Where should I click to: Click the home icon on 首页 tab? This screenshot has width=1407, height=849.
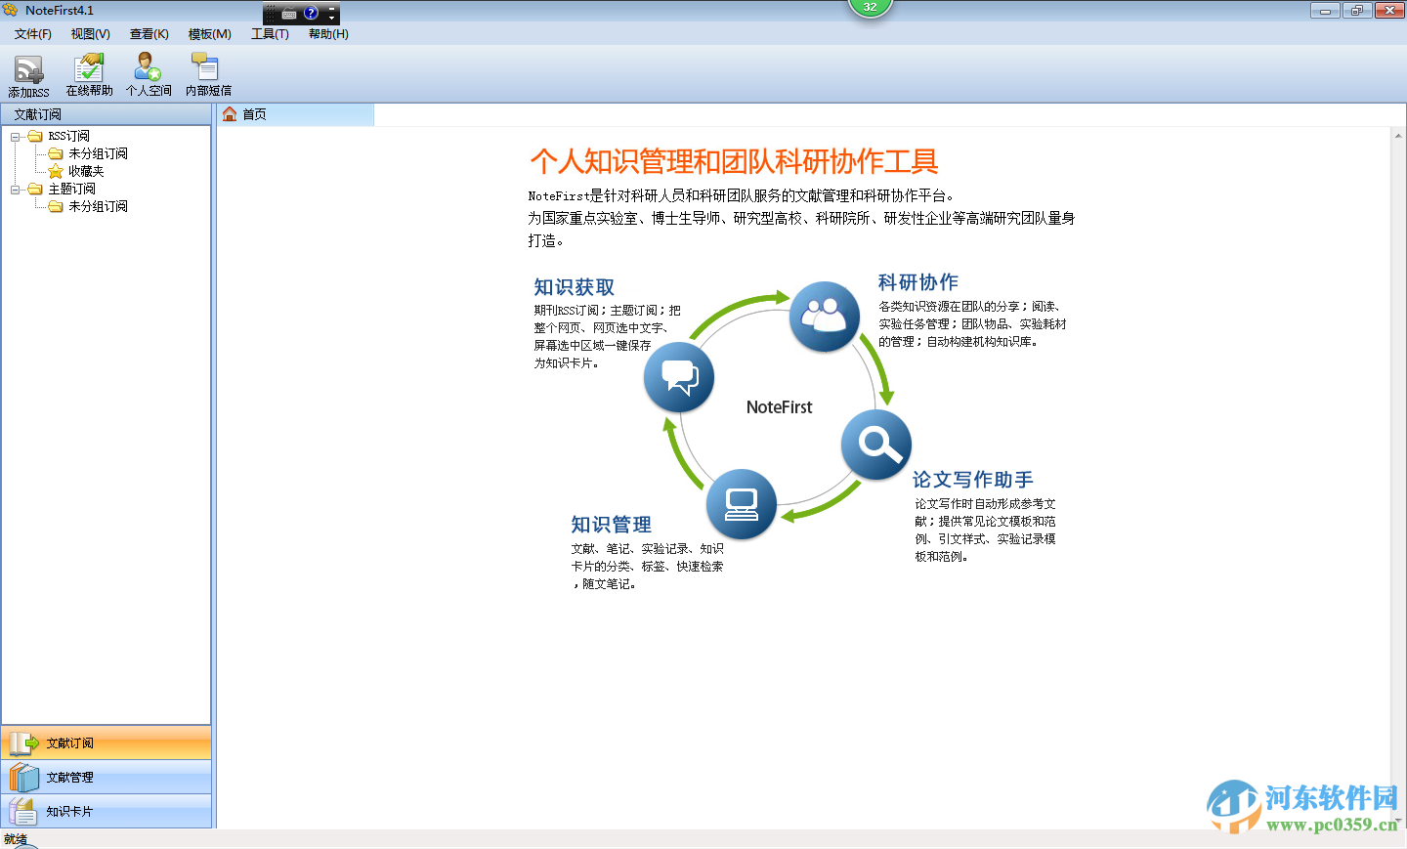[230, 114]
